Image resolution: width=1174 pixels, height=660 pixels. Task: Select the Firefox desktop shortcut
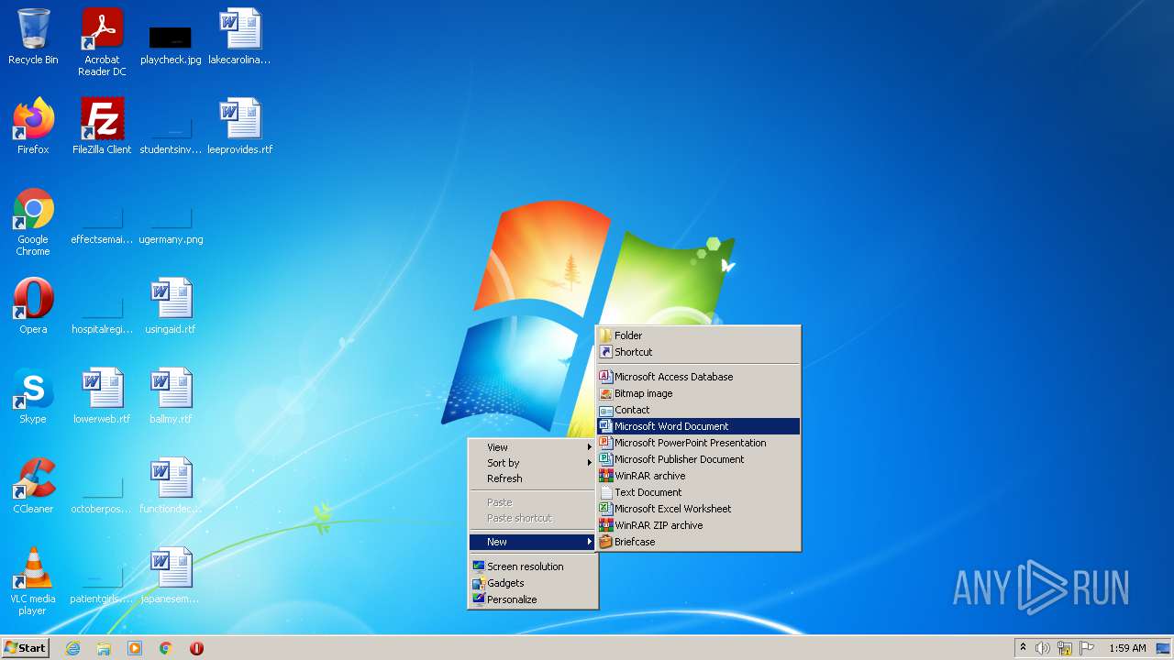click(33, 126)
